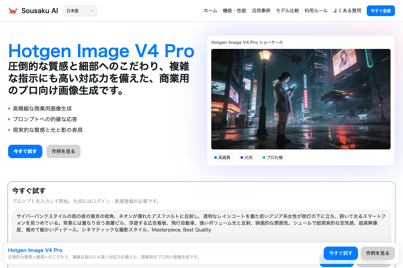Viewport: 403px width, 268px height.
Task: Select the プロ仕様 tag with green dot
Action: click(x=272, y=157)
